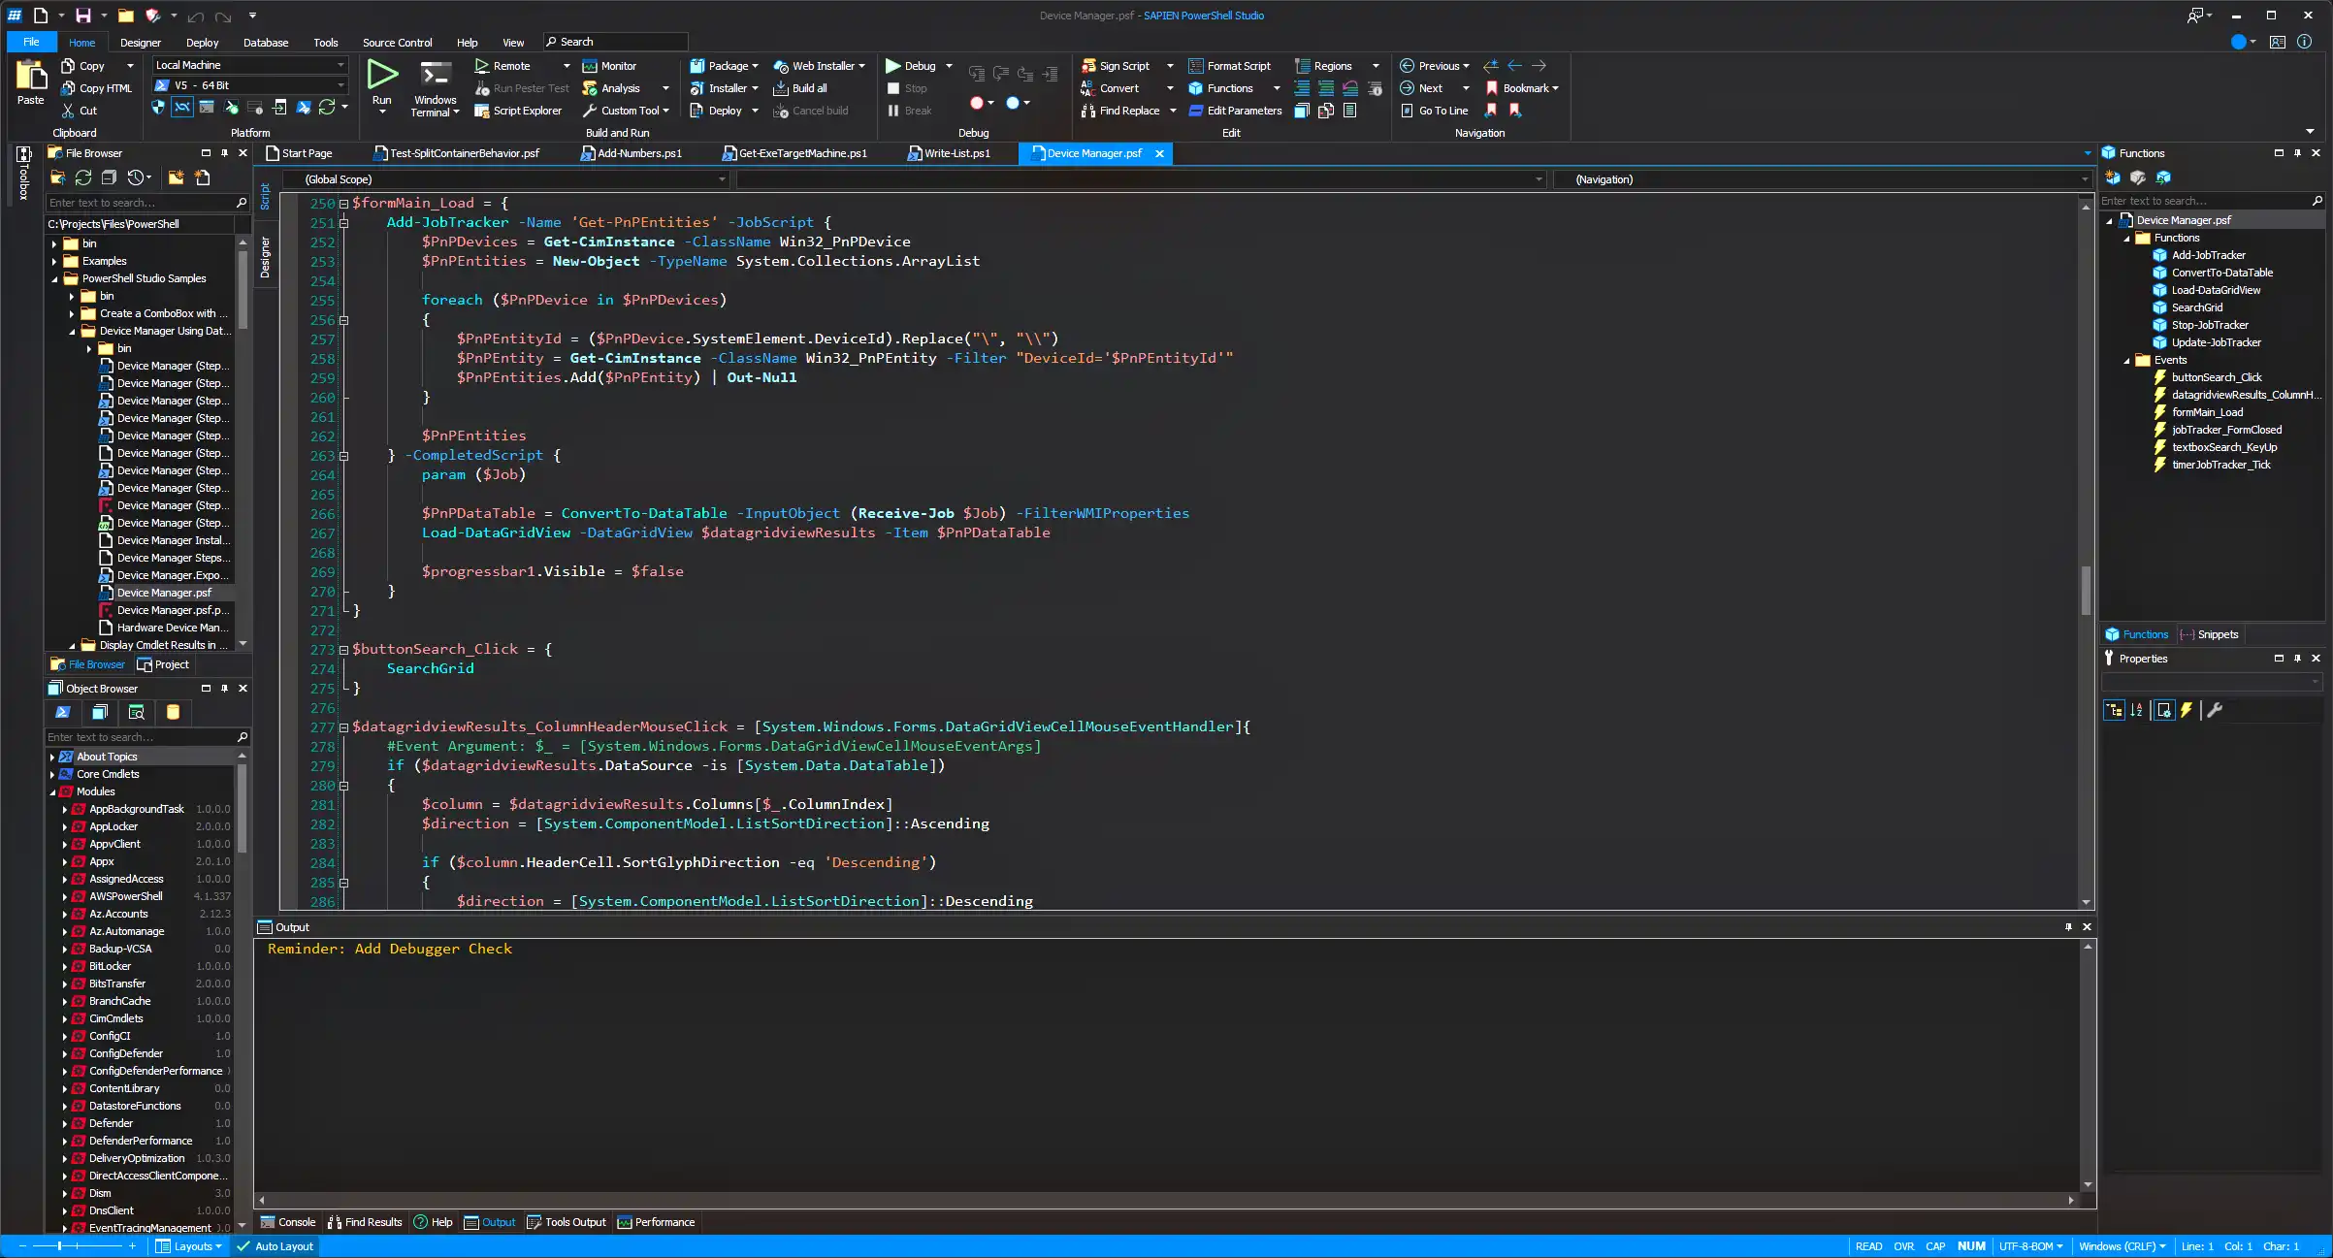Click the refresh icon in File Browser toolbar
The height and width of the screenshot is (1258, 2333).
pyautogui.click(x=83, y=177)
